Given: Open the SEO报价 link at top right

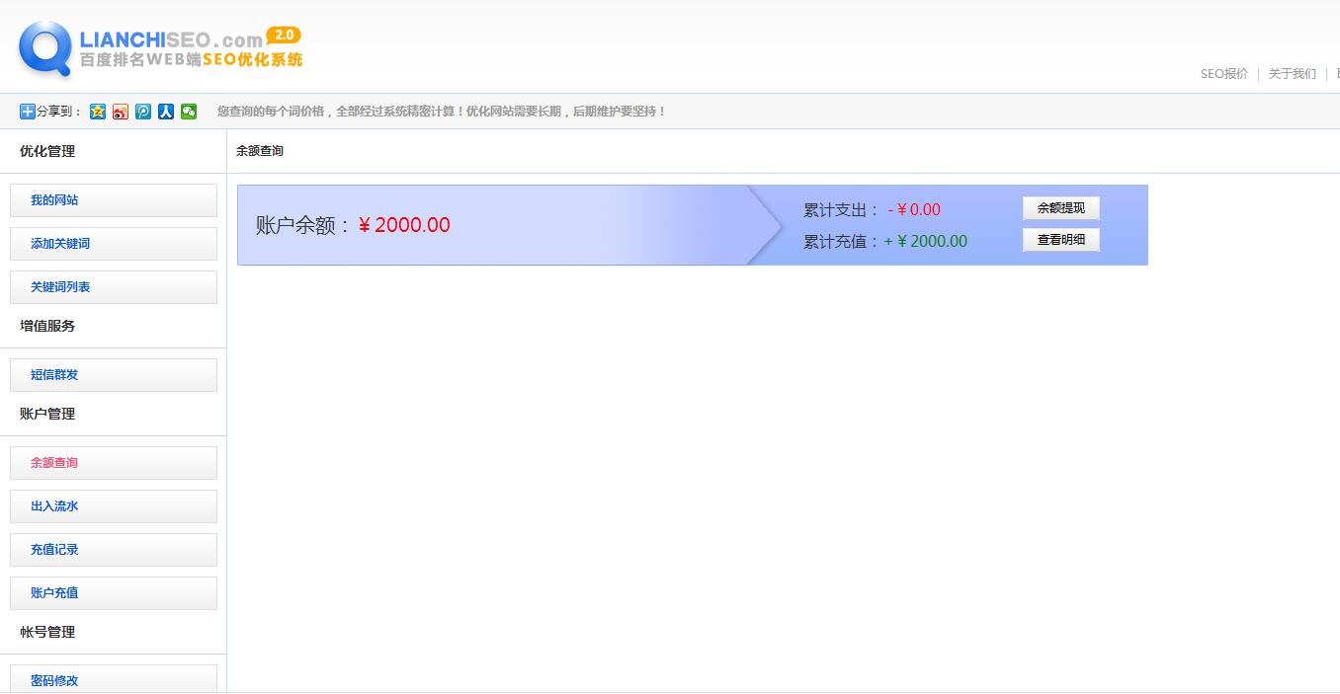Looking at the screenshot, I should coord(1222,73).
